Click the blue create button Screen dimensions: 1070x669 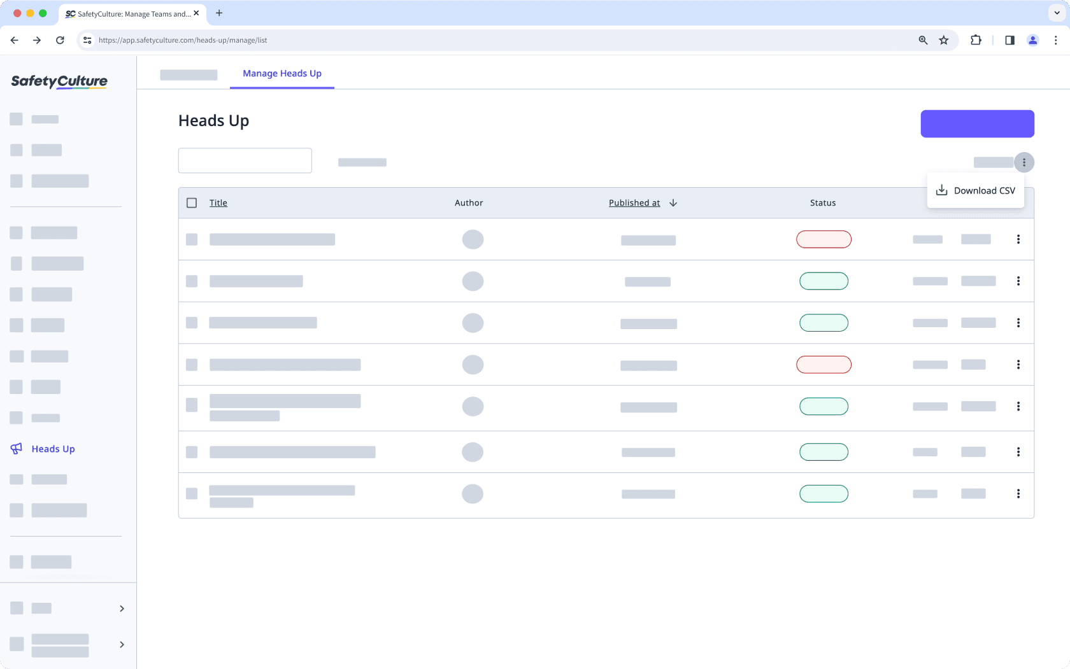pyautogui.click(x=977, y=123)
